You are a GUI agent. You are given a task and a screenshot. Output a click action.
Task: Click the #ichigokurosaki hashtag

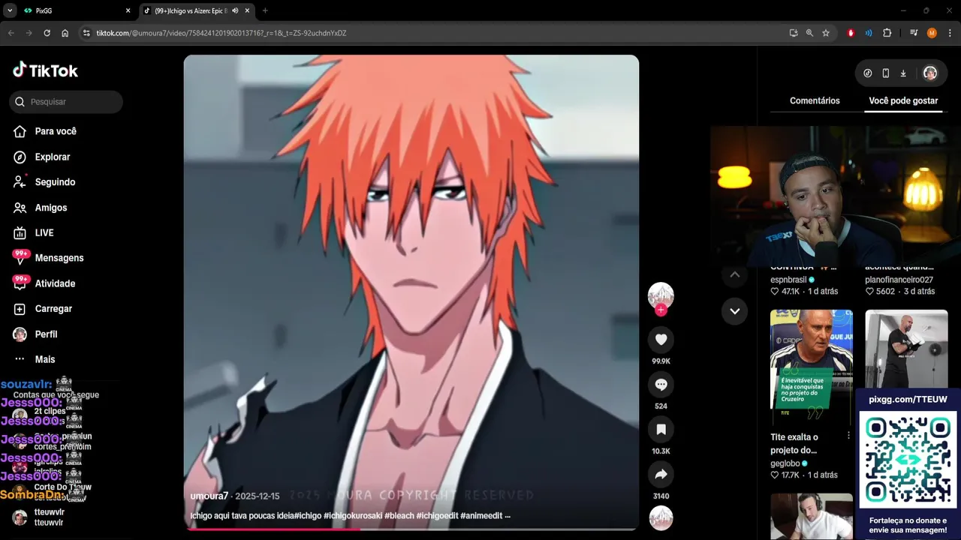point(353,516)
